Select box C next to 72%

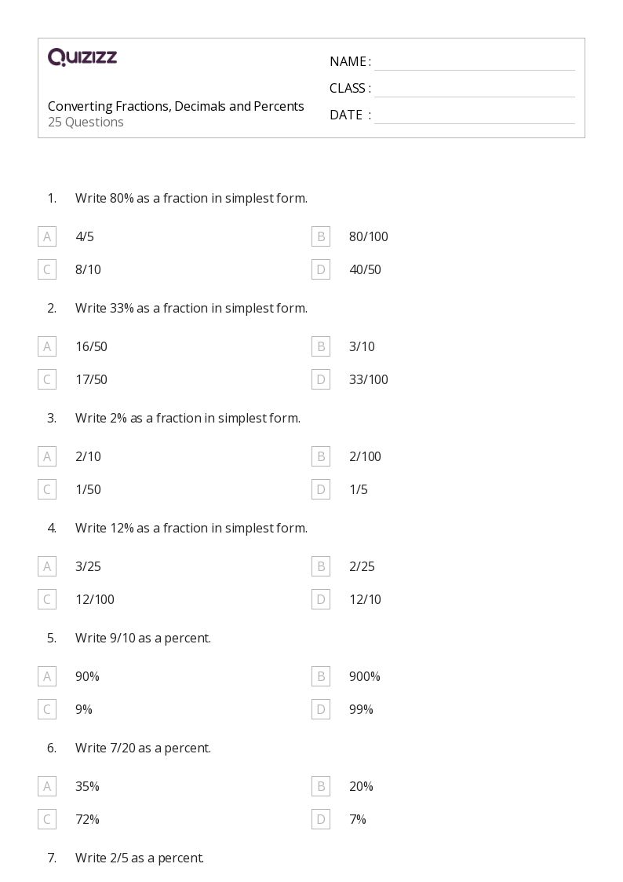tap(47, 819)
